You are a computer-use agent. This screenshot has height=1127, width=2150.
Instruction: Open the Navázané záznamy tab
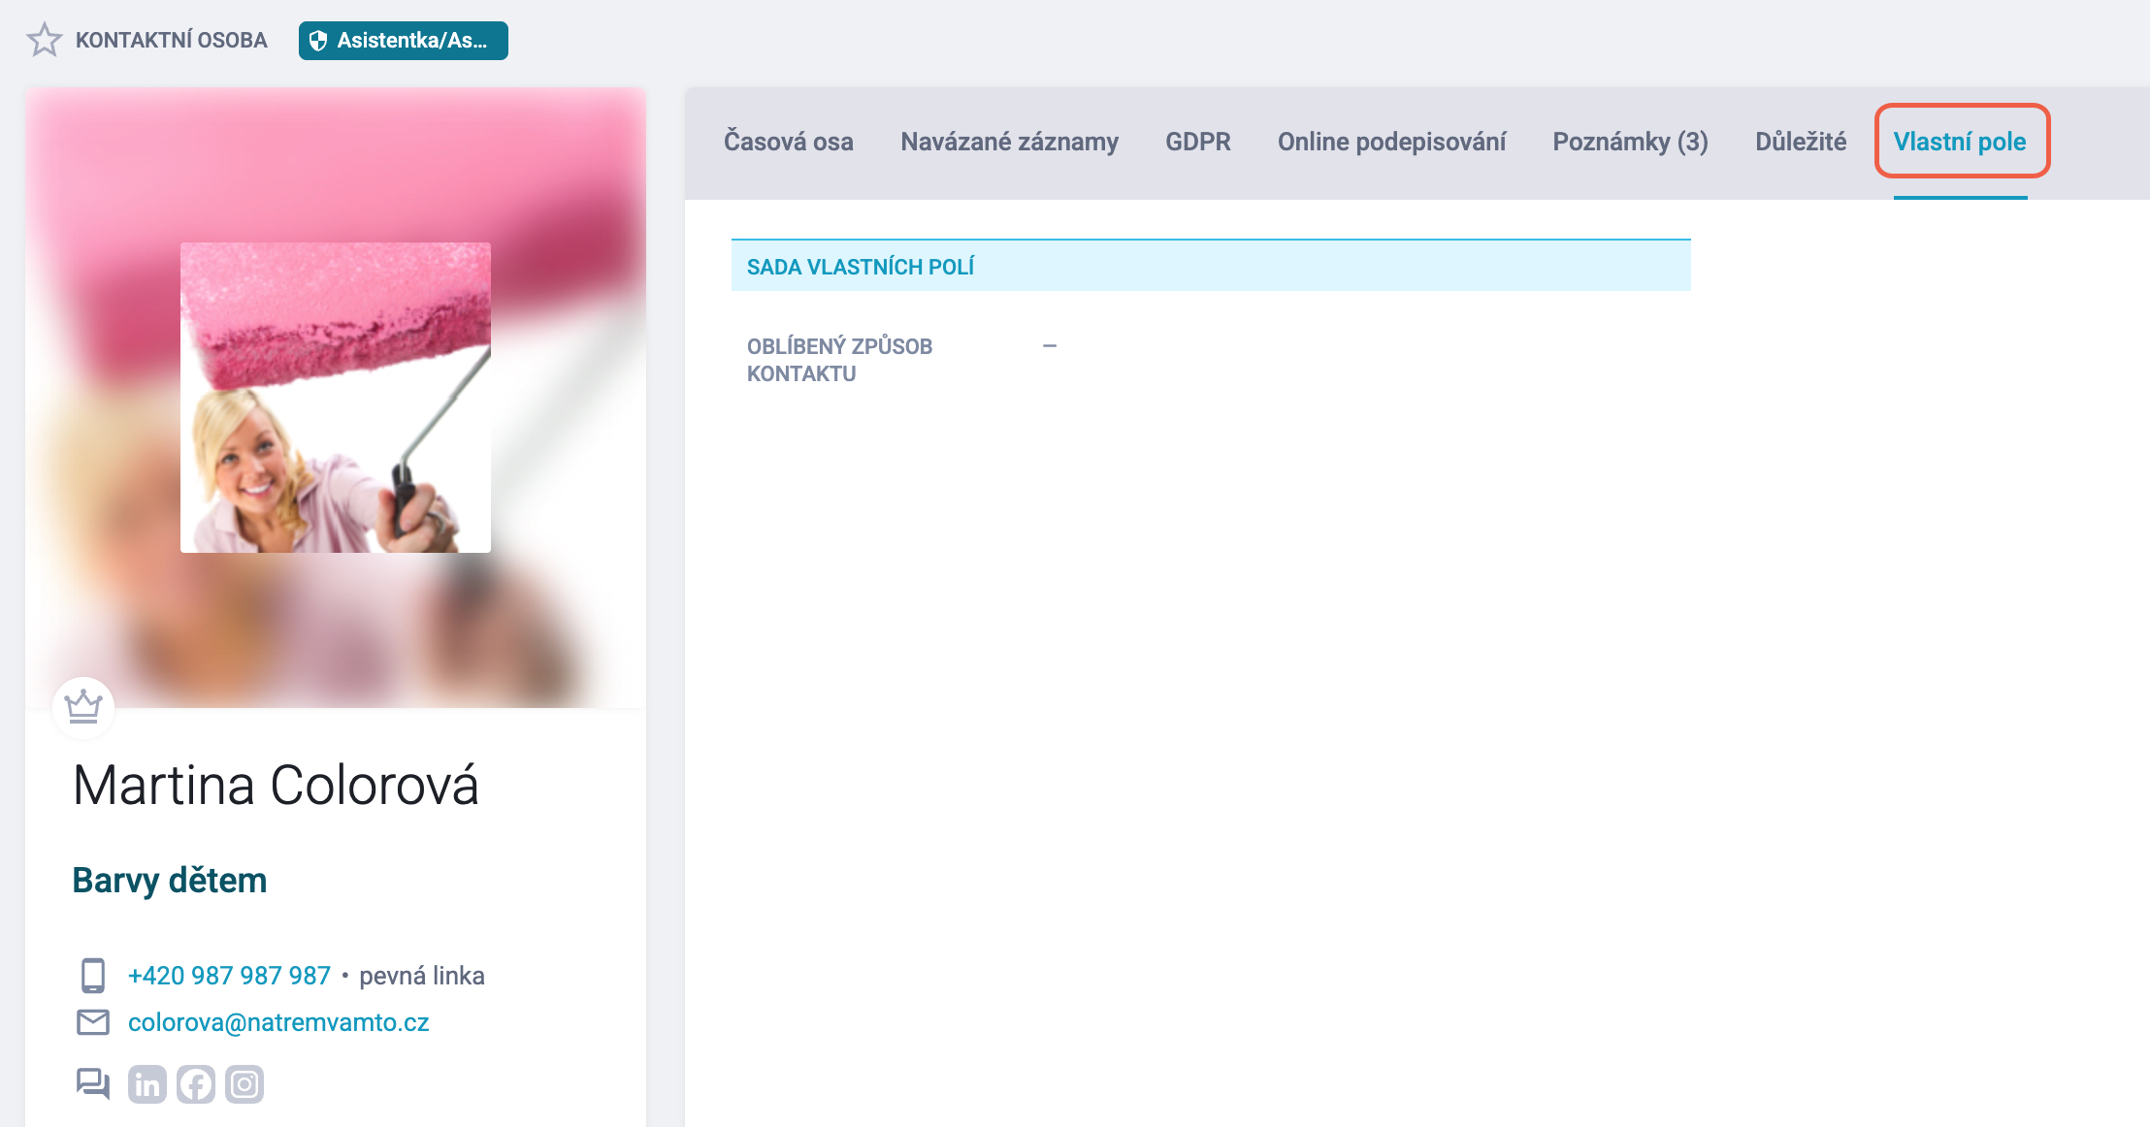pos(1009,142)
